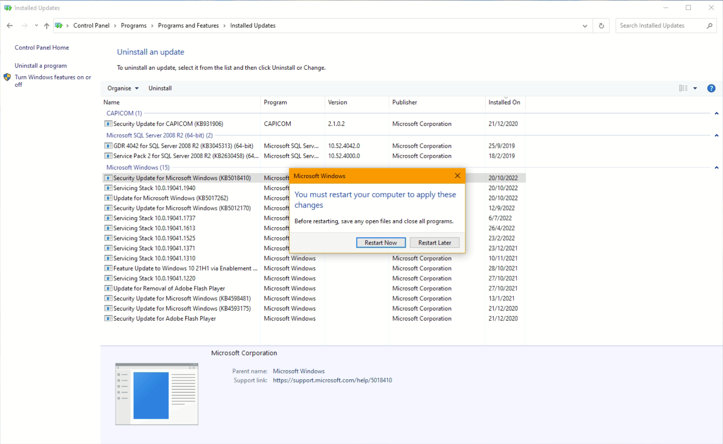Click the search magnifier icon
Screen dimensions: 723x444
pos(710,26)
